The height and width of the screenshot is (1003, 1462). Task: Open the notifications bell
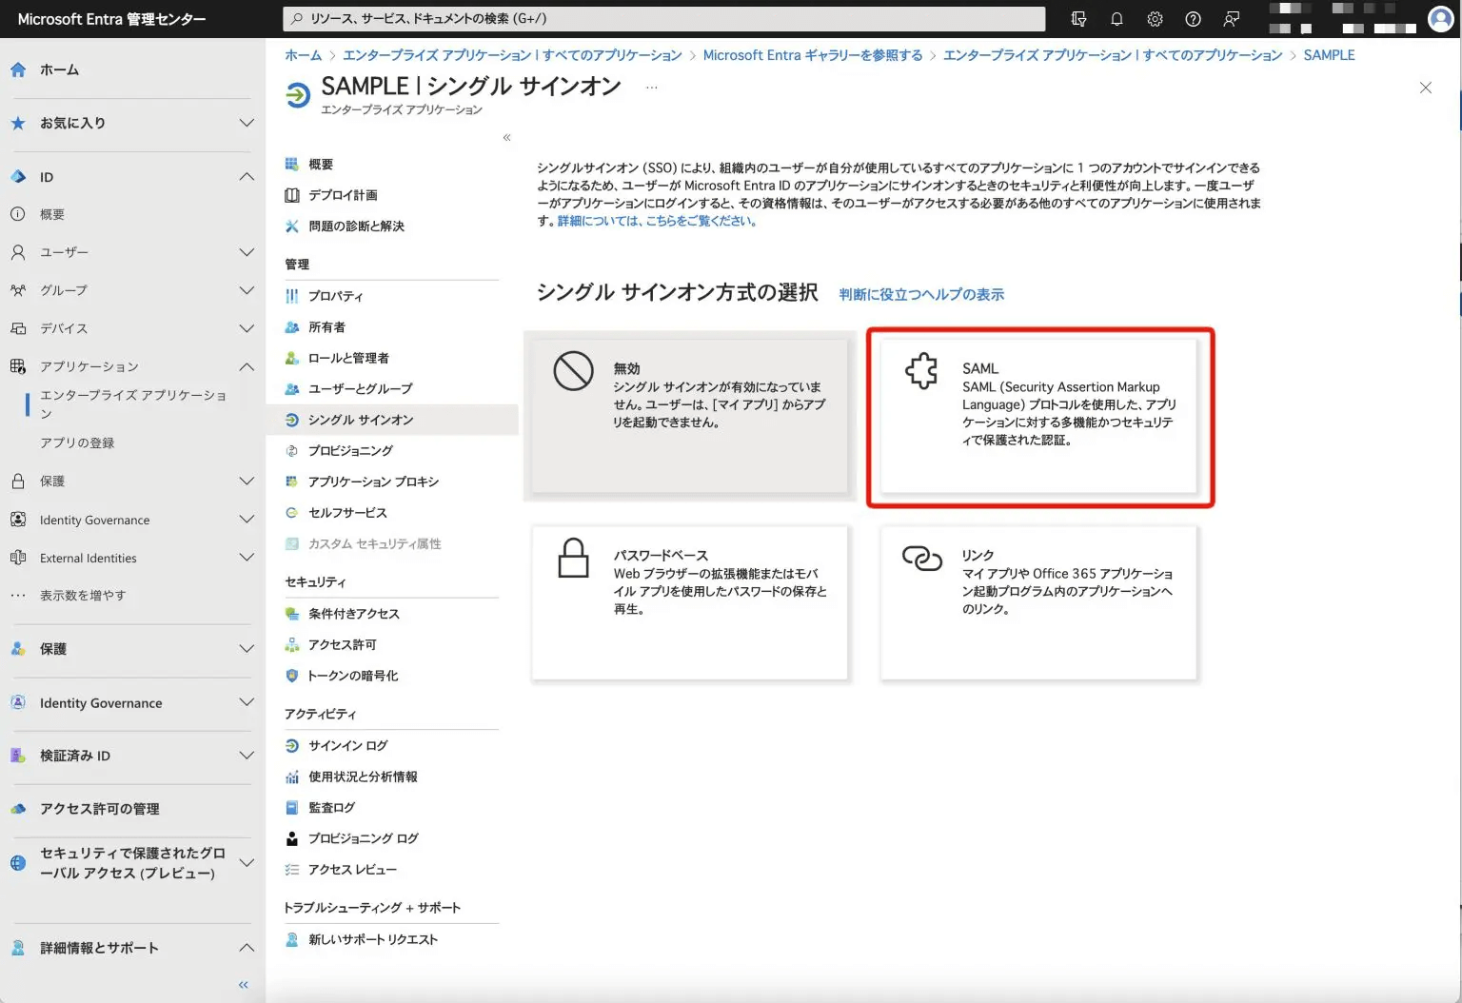pyautogui.click(x=1116, y=19)
